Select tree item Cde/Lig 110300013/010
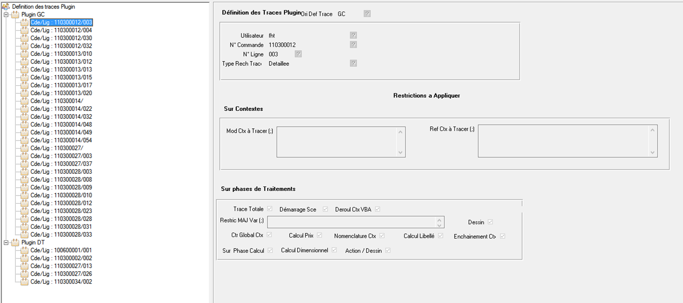Image resolution: width=683 pixels, height=303 pixels. pos(61,53)
